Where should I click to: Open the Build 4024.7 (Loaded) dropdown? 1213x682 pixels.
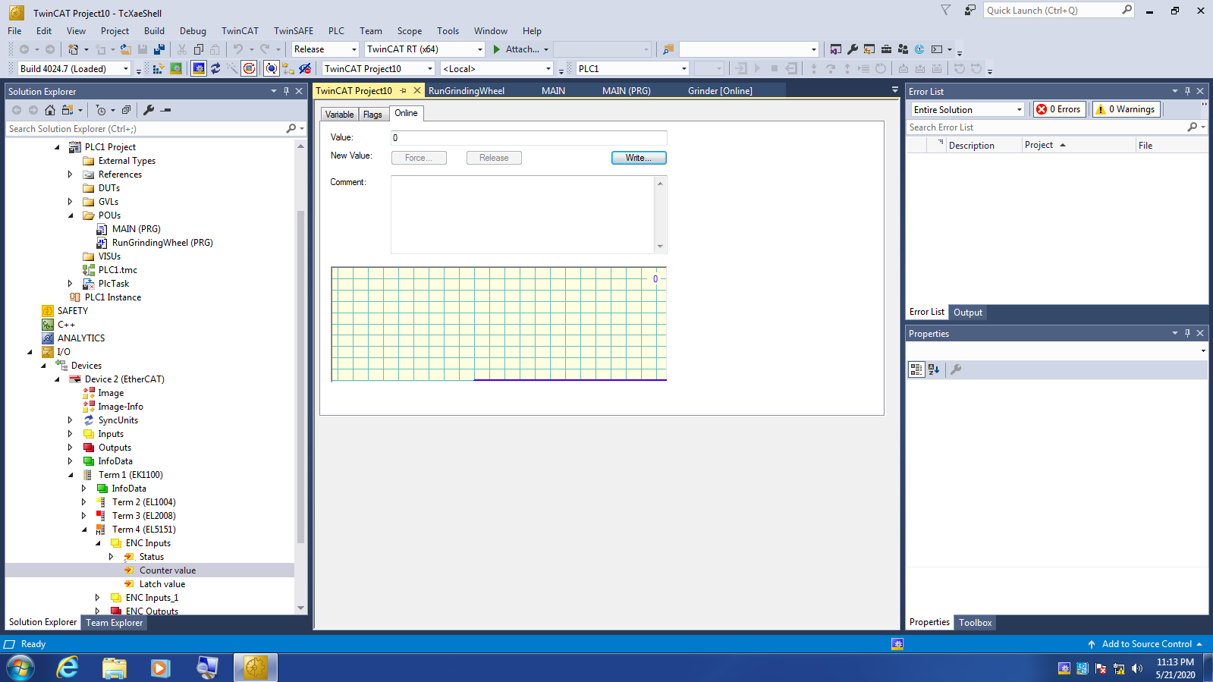coord(126,68)
